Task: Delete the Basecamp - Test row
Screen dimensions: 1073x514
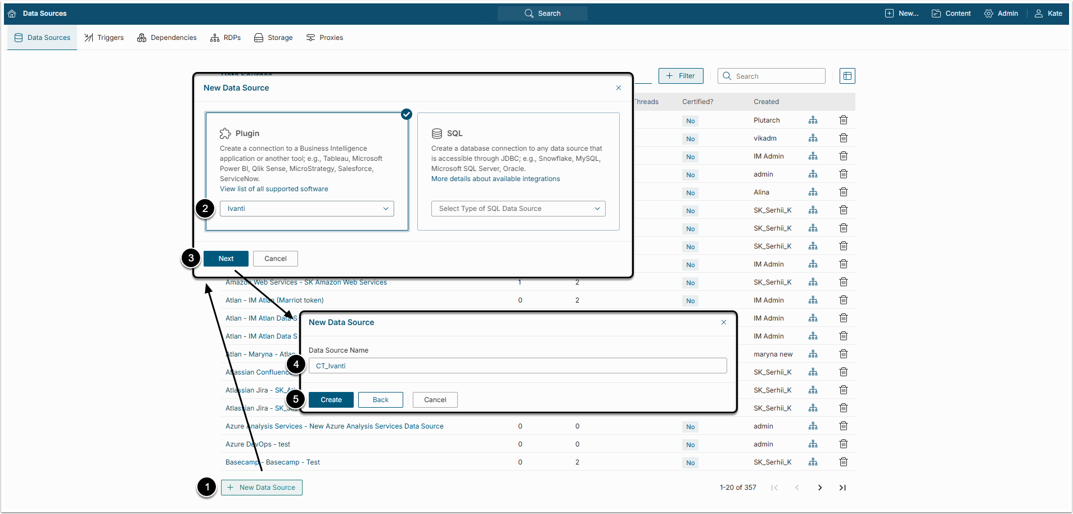Action: (x=844, y=462)
